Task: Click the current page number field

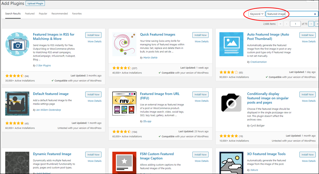Action: [295, 24]
